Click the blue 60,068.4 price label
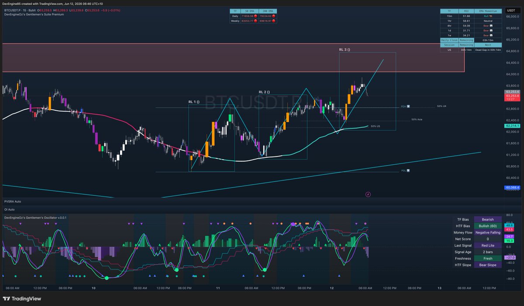Screen dimensions: 524x306 pos(512,188)
